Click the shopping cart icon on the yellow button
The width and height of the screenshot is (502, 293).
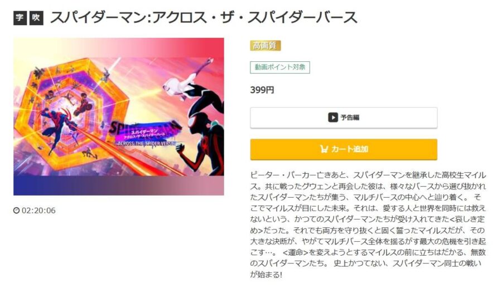pos(324,149)
